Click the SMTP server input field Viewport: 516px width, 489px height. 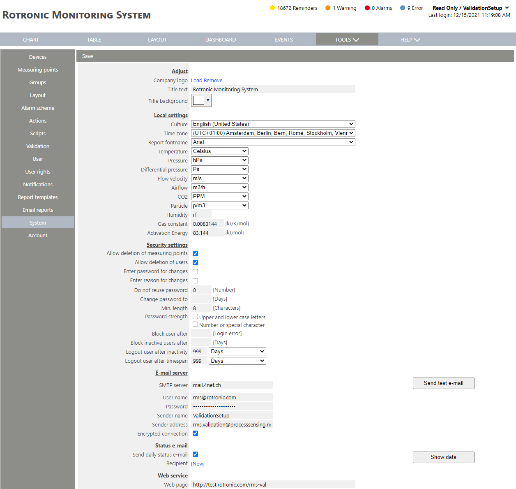[232, 385]
